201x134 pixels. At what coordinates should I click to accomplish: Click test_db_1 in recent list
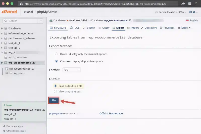[10, 119]
